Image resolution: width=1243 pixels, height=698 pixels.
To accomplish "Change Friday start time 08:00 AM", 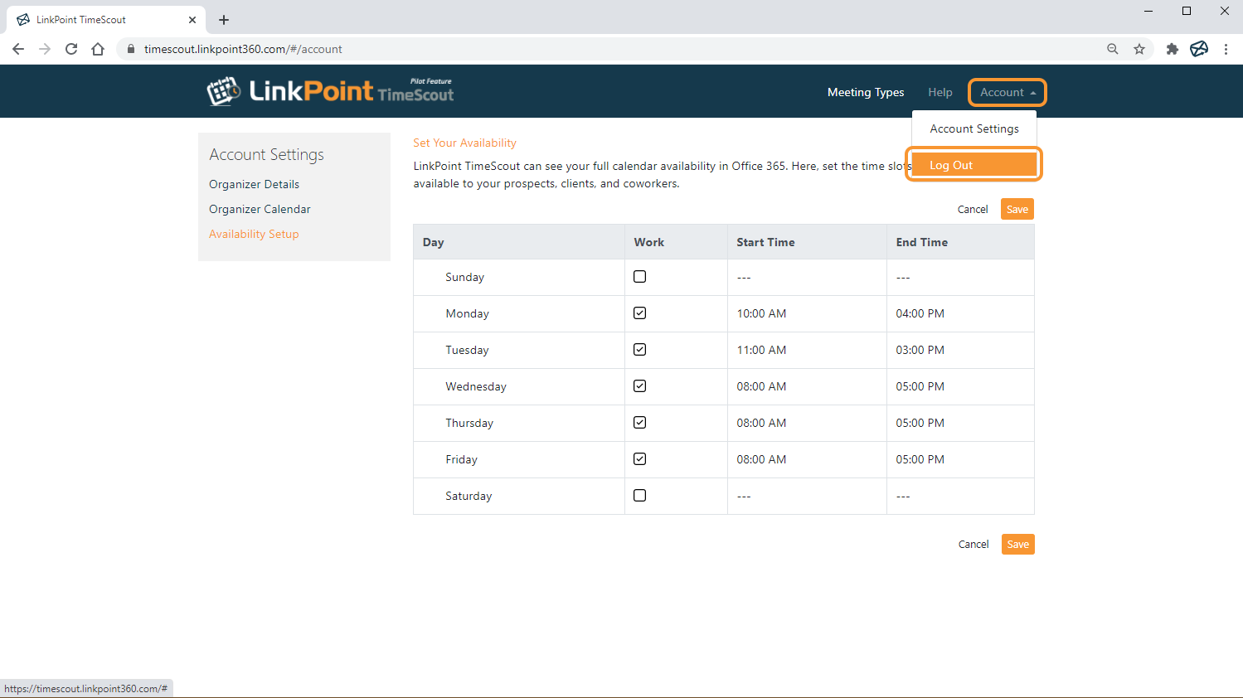I will (x=761, y=459).
